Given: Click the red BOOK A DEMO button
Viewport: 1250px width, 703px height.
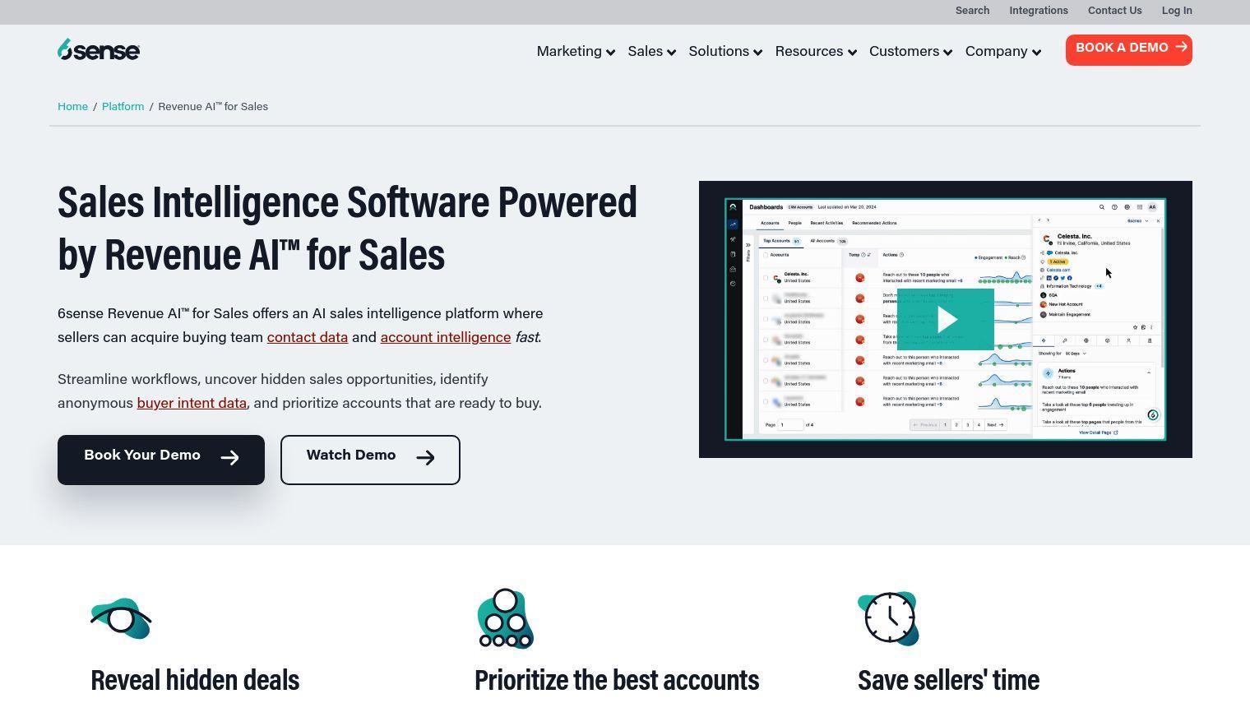Looking at the screenshot, I should [x=1129, y=49].
